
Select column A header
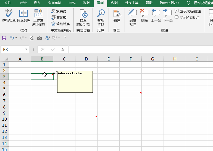tap(20, 59)
